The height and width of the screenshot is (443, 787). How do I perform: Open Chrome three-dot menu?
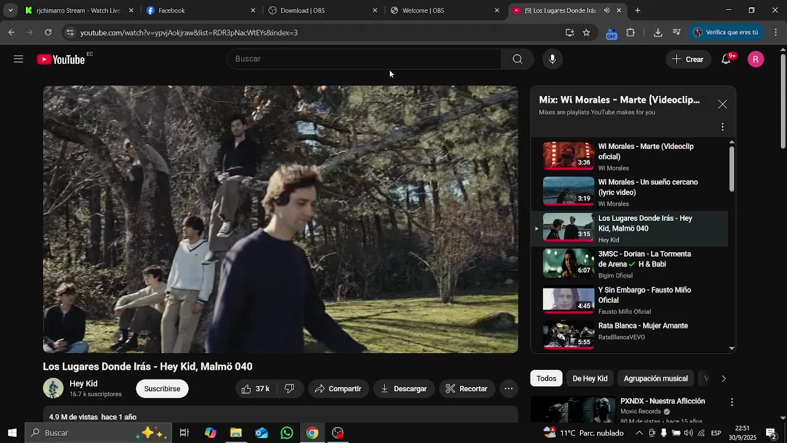click(776, 33)
